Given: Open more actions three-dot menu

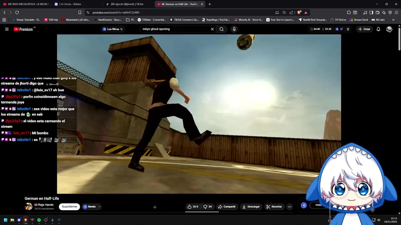Looking at the screenshot, I should tap(289, 207).
